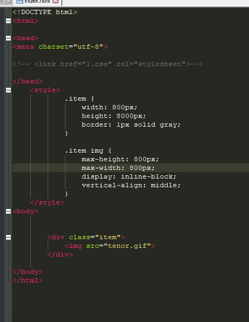Image resolution: width=249 pixels, height=322 pixels.
Task: Collapse the <body> fold marker
Action: [x=8, y=211]
